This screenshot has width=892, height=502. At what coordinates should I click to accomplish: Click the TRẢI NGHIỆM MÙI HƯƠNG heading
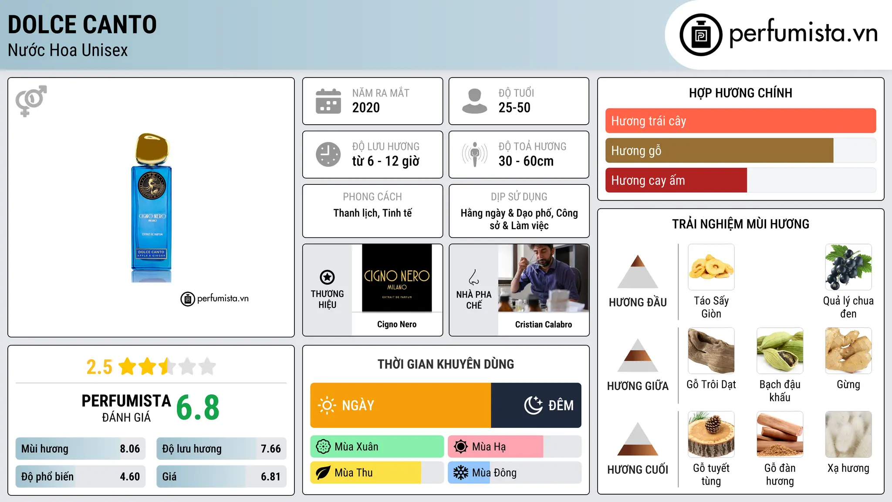[x=741, y=224]
